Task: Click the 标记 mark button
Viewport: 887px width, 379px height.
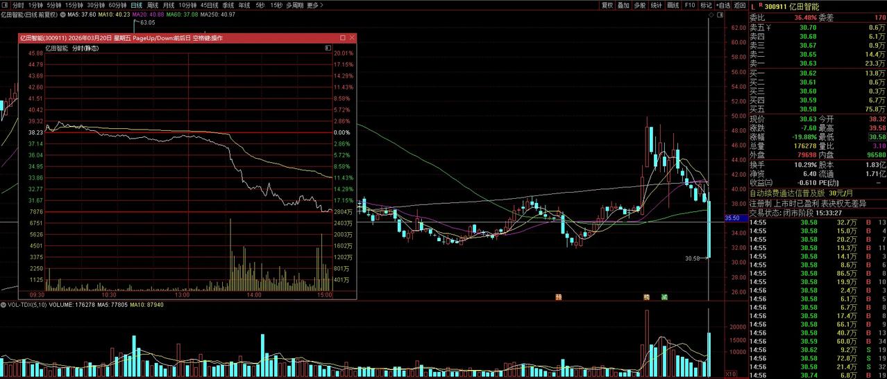Action: (x=706, y=5)
